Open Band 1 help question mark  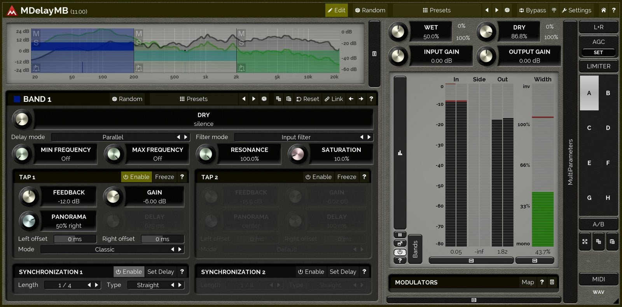coord(371,99)
